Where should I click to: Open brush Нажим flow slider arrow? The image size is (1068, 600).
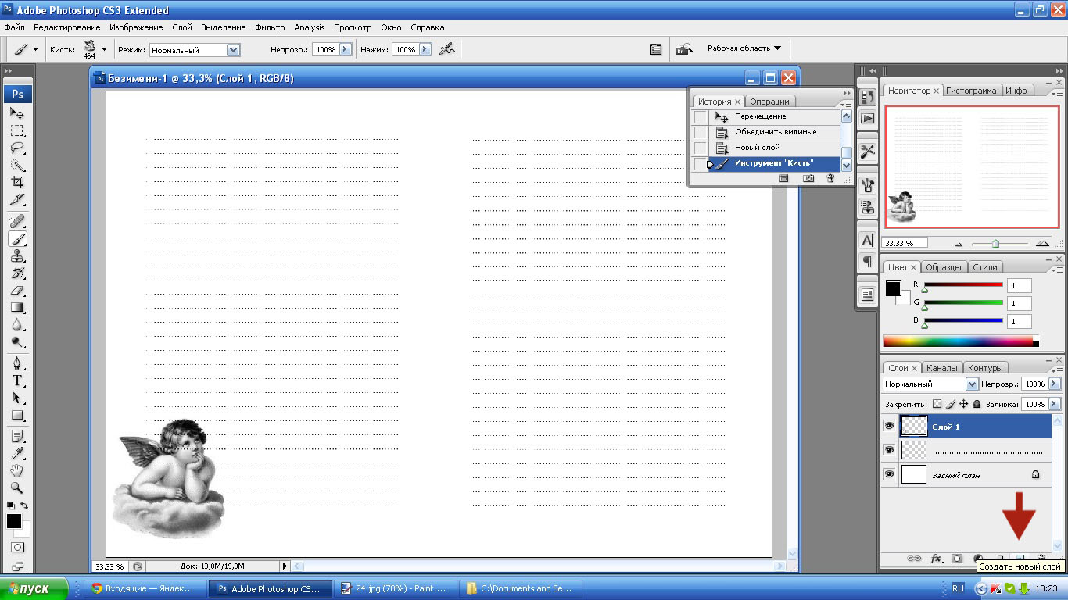pyautogui.click(x=425, y=49)
